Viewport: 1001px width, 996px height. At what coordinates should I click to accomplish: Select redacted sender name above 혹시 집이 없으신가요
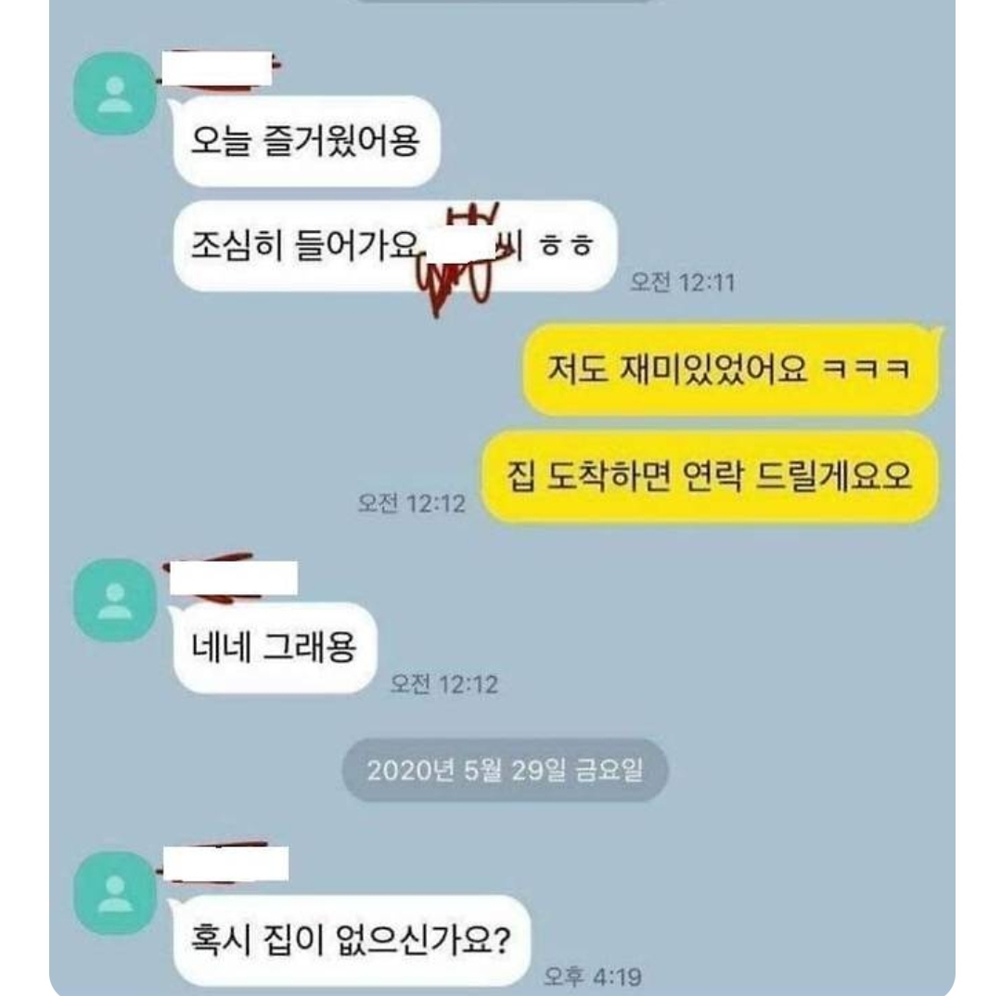tap(226, 863)
